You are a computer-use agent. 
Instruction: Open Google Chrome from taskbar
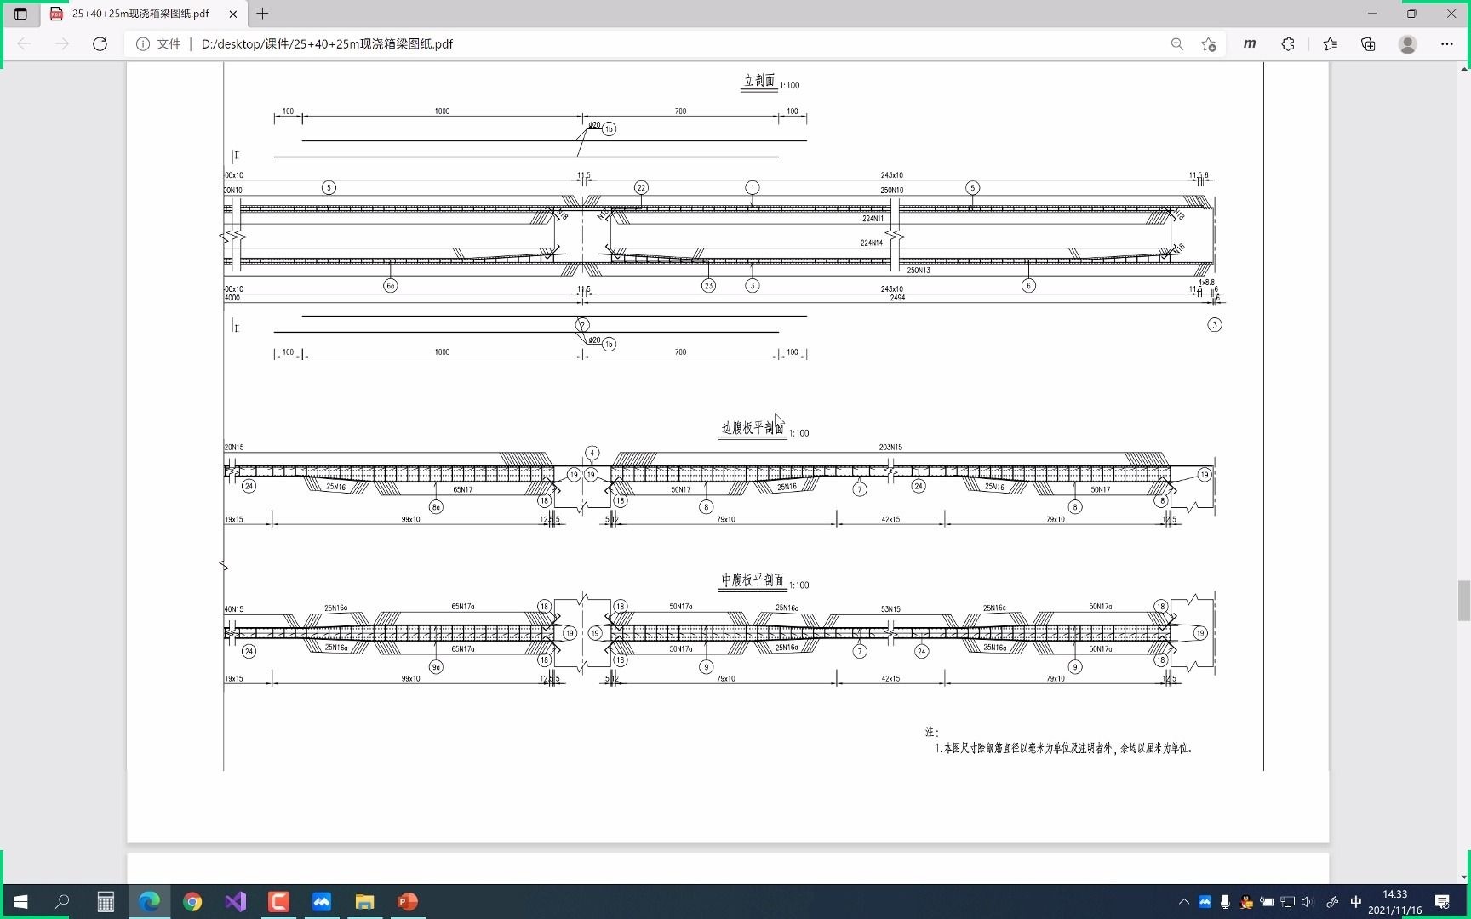pyautogui.click(x=192, y=902)
